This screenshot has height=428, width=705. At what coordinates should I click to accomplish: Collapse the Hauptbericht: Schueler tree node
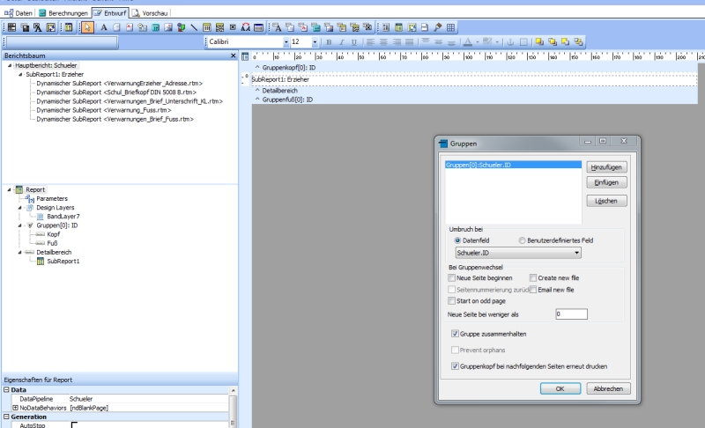10,65
